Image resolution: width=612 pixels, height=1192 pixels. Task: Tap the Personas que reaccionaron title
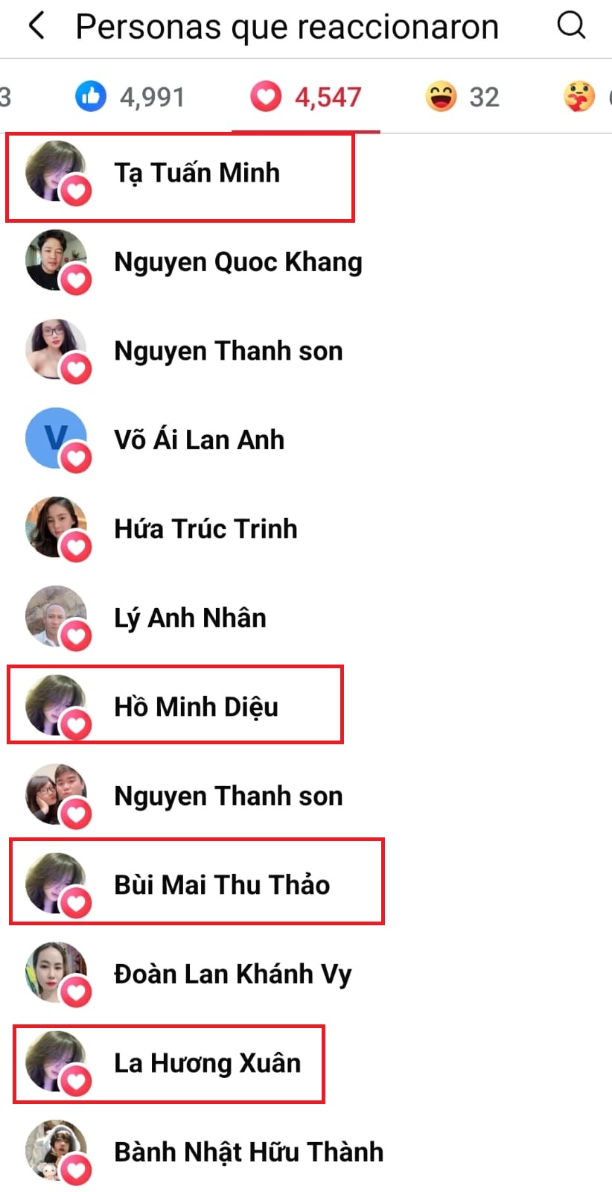(x=287, y=27)
